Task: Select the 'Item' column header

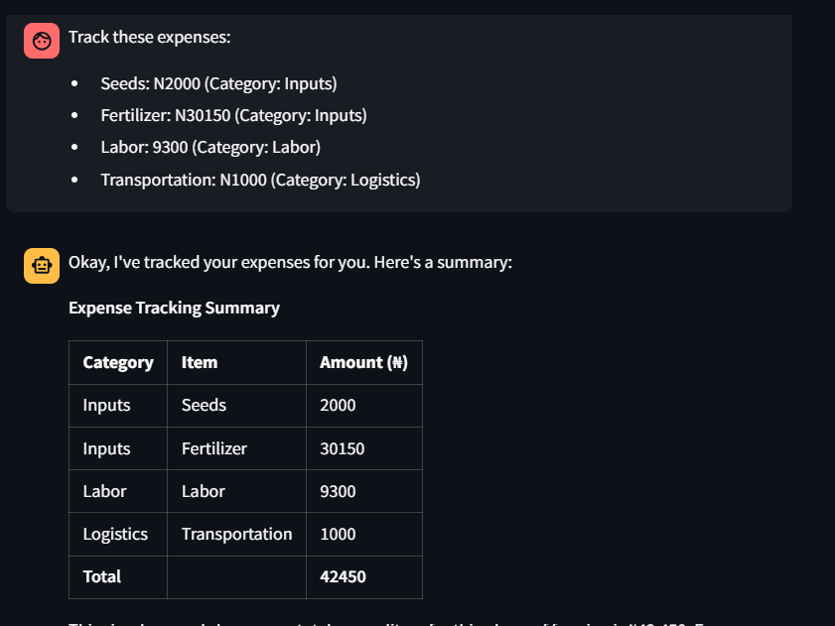Action: pyautogui.click(x=200, y=361)
